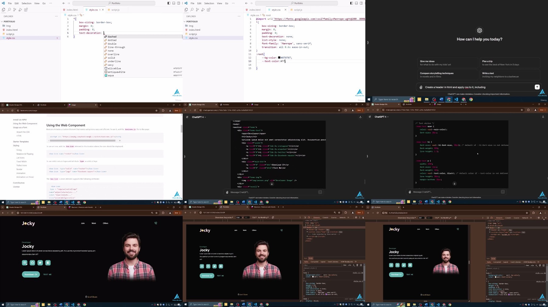Click Download CV on the full-width Portfolio page
This screenshot has height=307, width=548.
(31, 275)
